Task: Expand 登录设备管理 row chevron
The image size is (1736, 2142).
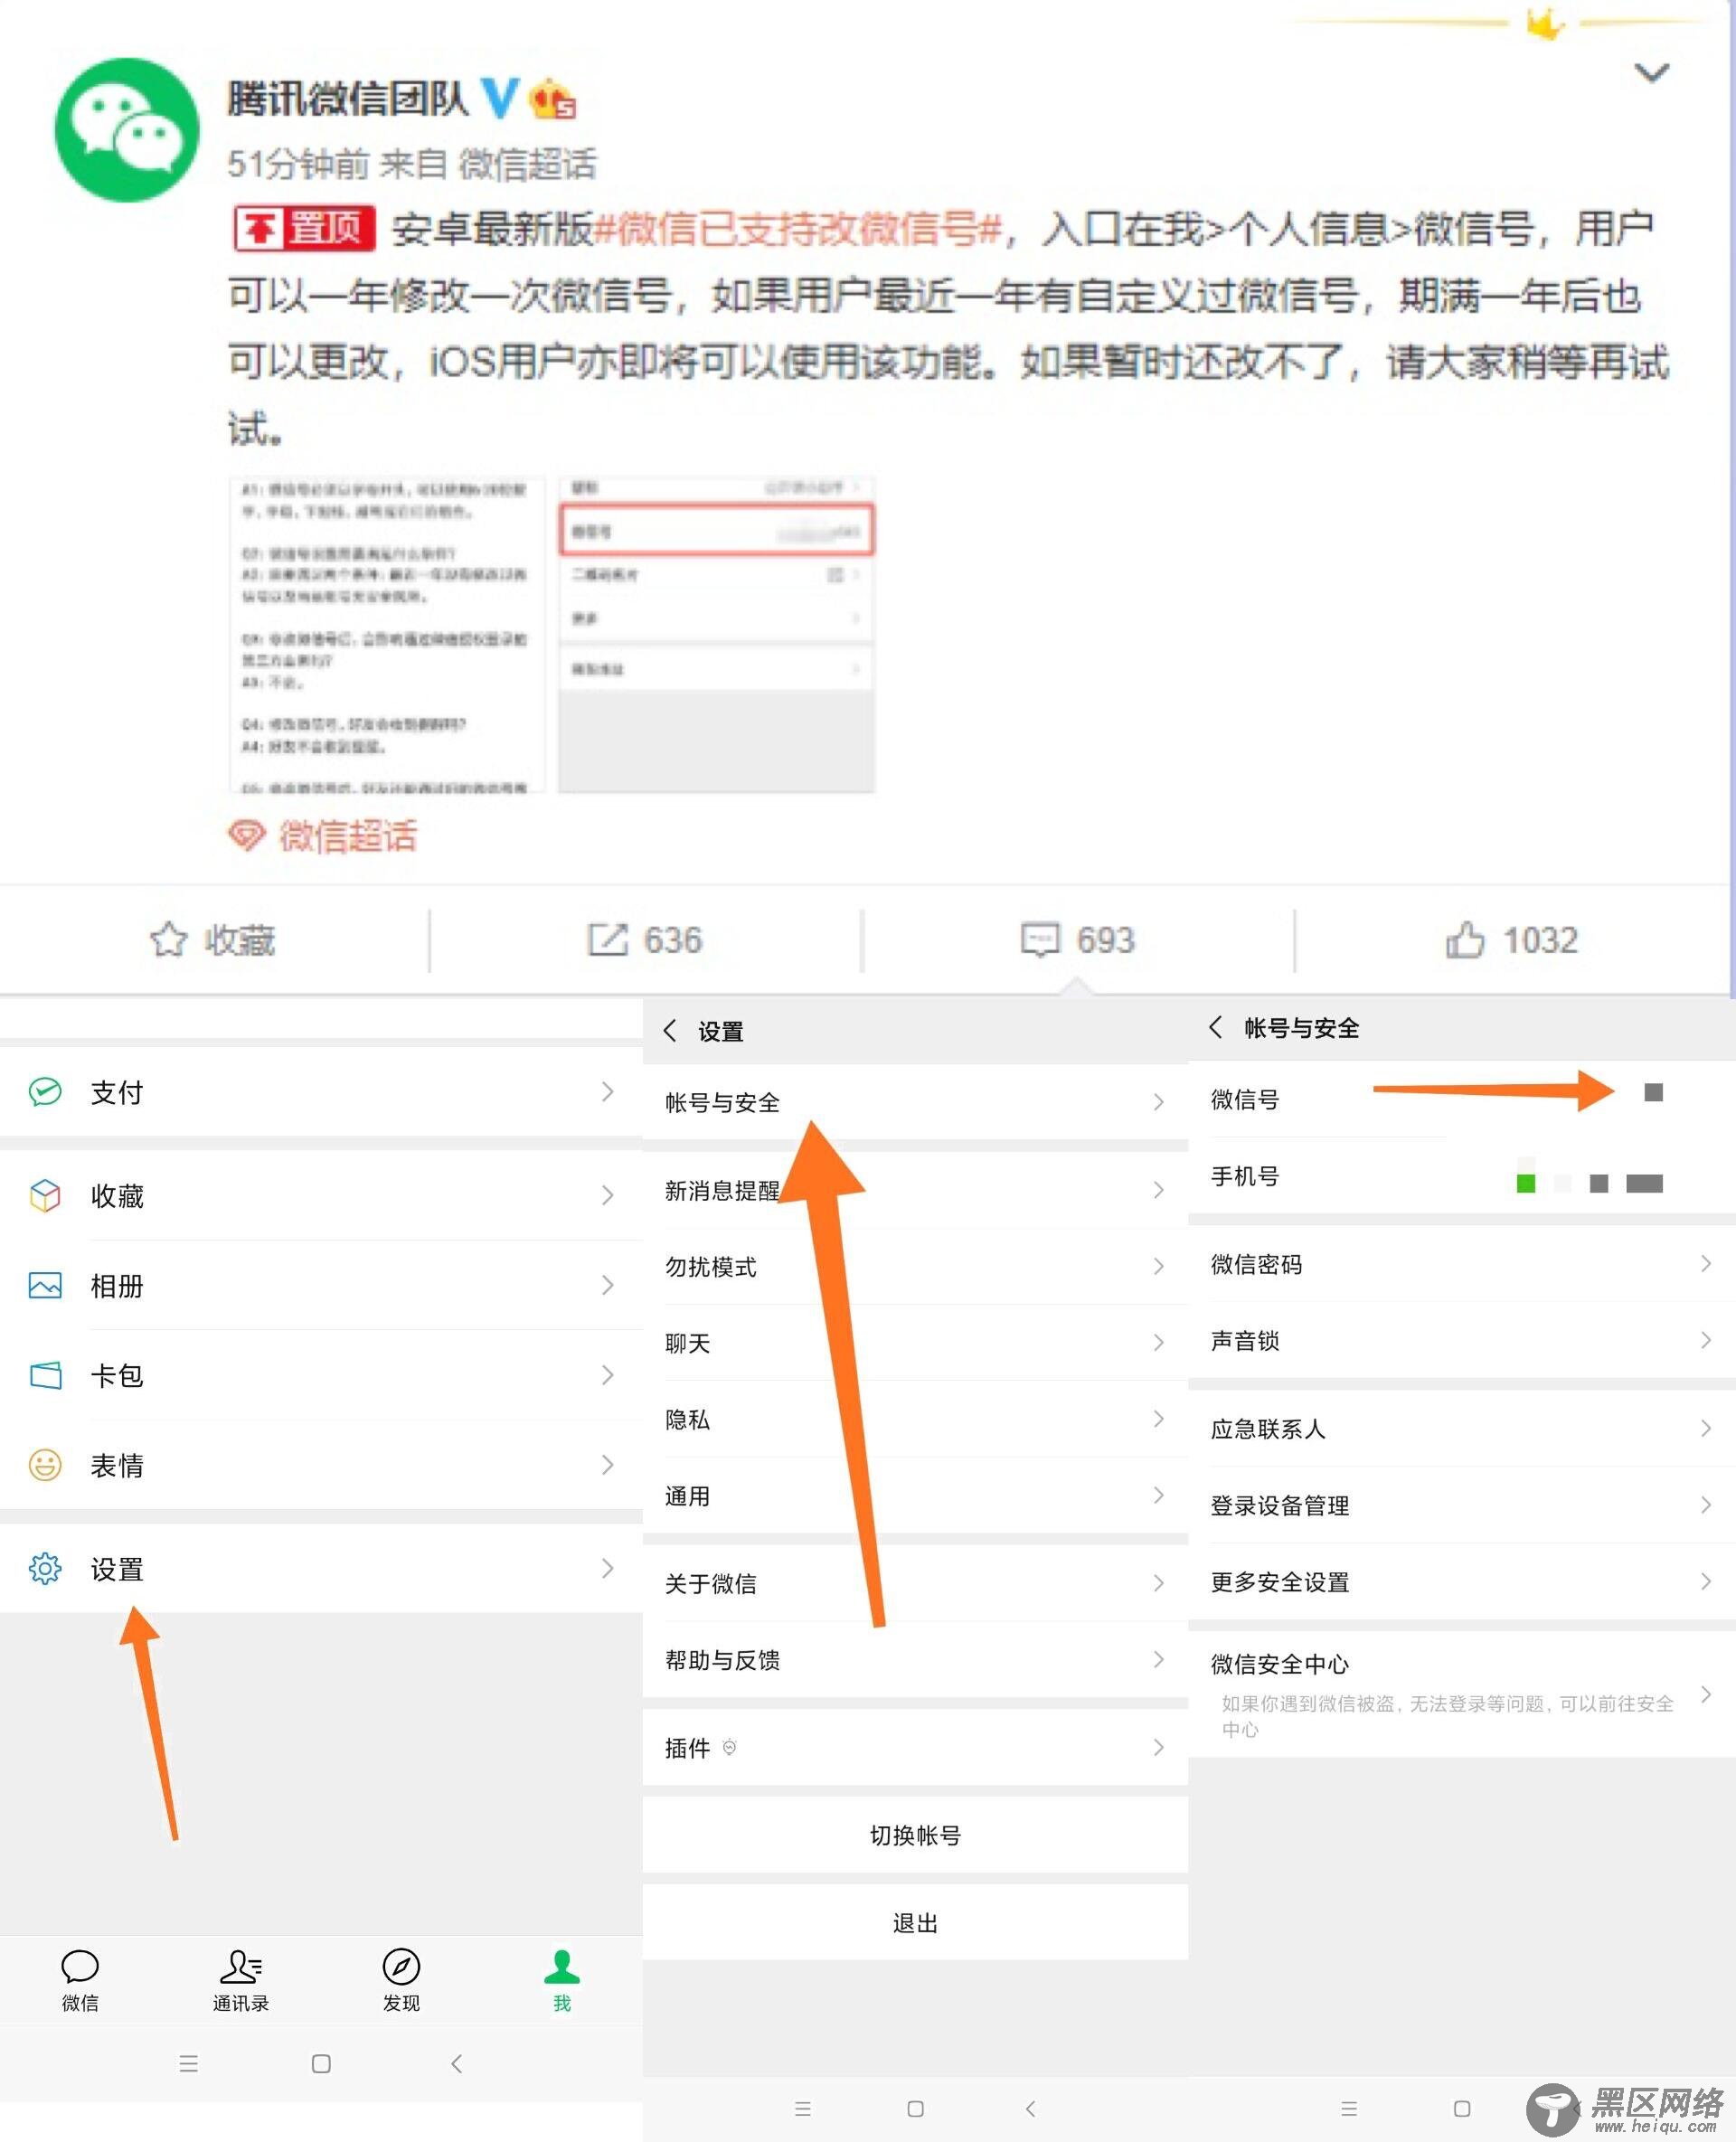Action: pos(1706,1504)
